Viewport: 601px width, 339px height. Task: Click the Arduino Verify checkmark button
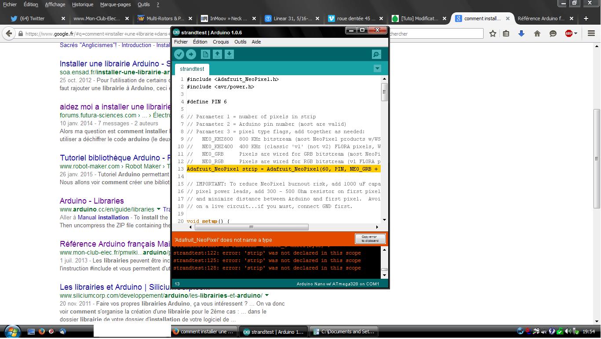[x=179, y=54]
